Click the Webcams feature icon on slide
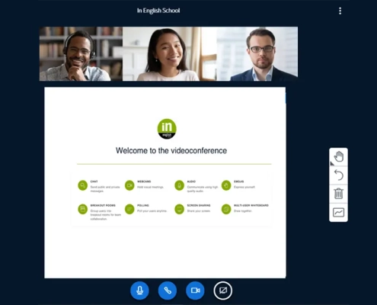This screenshot has width=377, height=305. (129, 185)
